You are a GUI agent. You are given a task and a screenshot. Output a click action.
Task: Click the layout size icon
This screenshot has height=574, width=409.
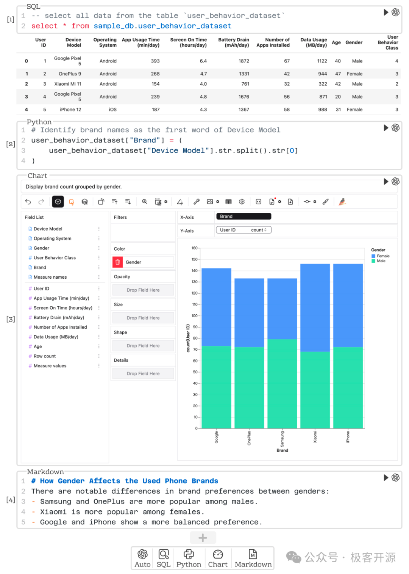point(158,202)
